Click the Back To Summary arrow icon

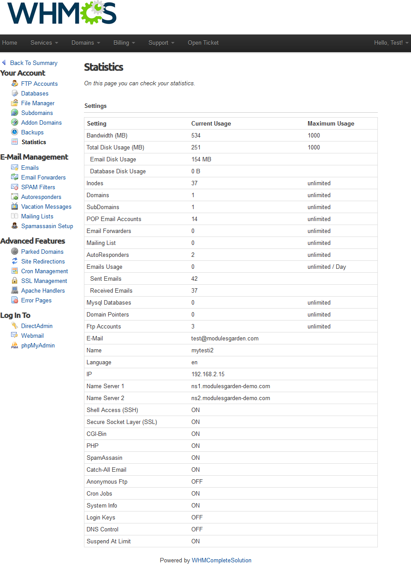[4, 63]
